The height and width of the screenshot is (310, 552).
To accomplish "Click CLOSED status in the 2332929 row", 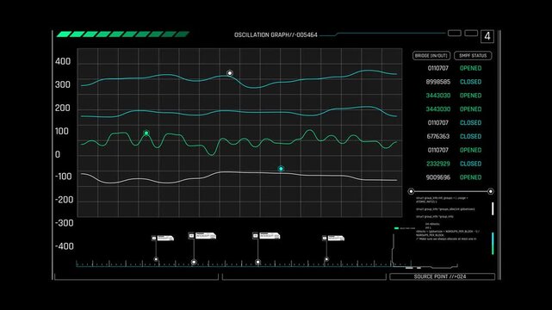I will 471,164.
